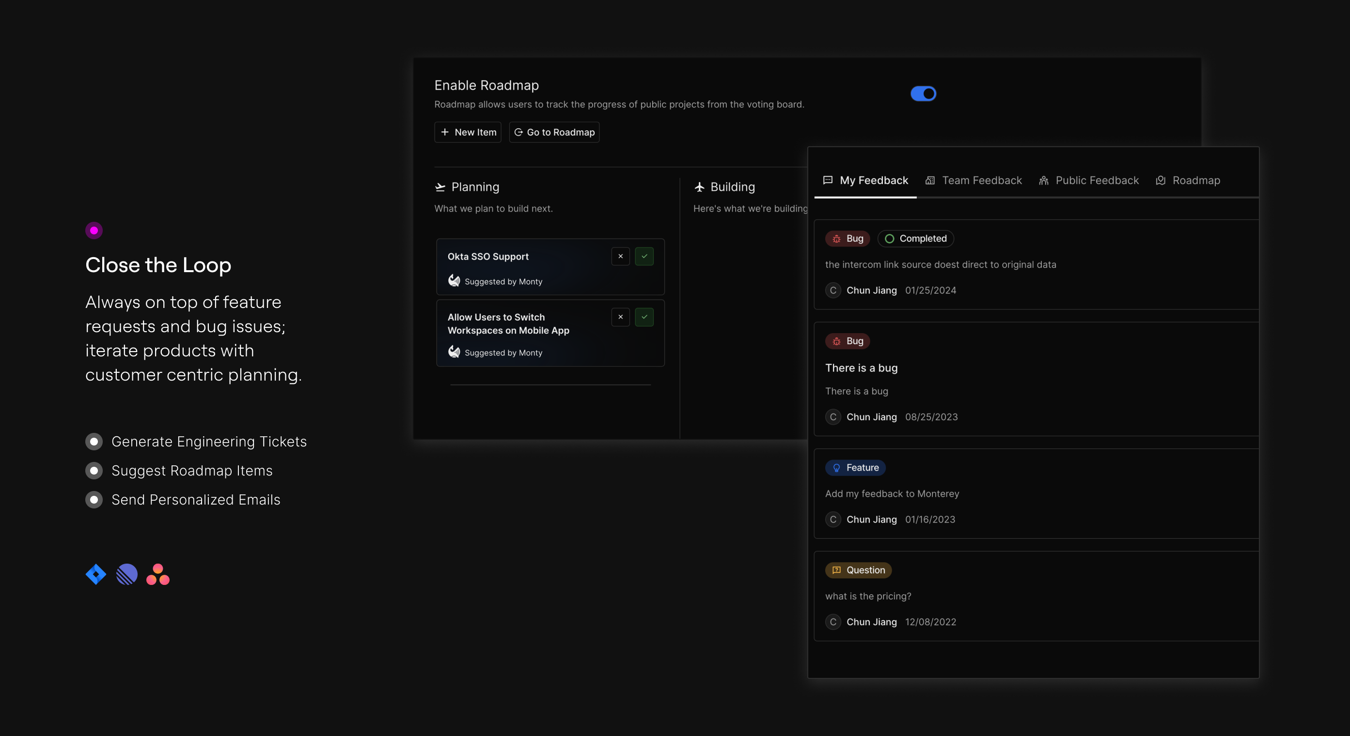Screen dimensions: 1350x736
Task: Open the Public Feedback tab
Action: tap(1088, 180)
